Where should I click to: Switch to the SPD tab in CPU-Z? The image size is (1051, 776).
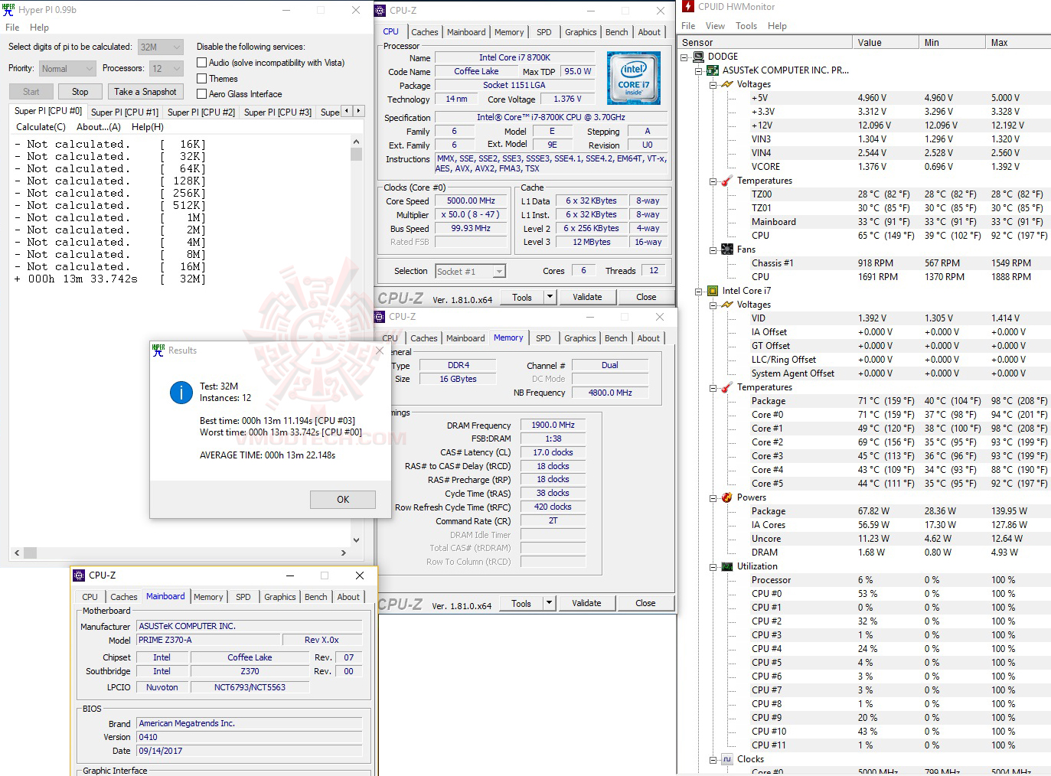tap(544, 31)
